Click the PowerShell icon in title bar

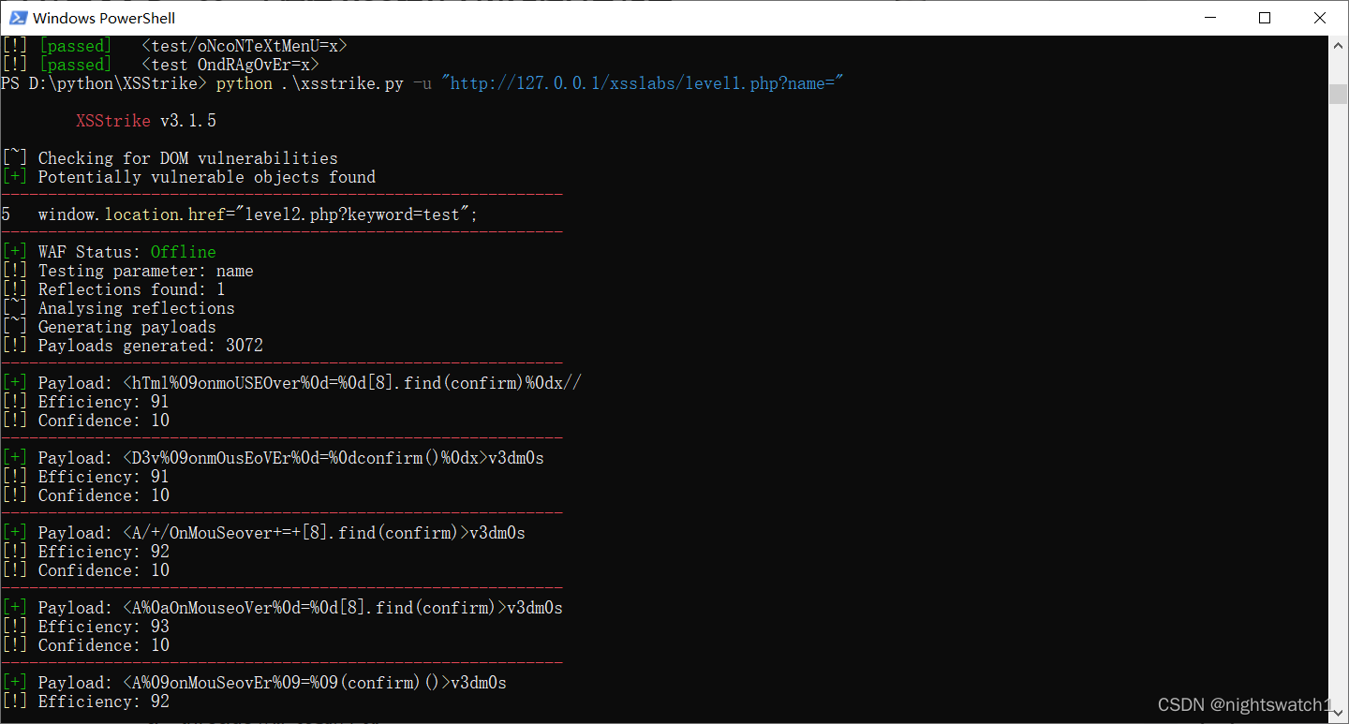coord(17,18)
